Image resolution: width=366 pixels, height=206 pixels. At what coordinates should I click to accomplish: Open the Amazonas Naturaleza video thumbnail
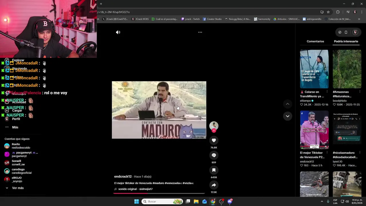347,69
